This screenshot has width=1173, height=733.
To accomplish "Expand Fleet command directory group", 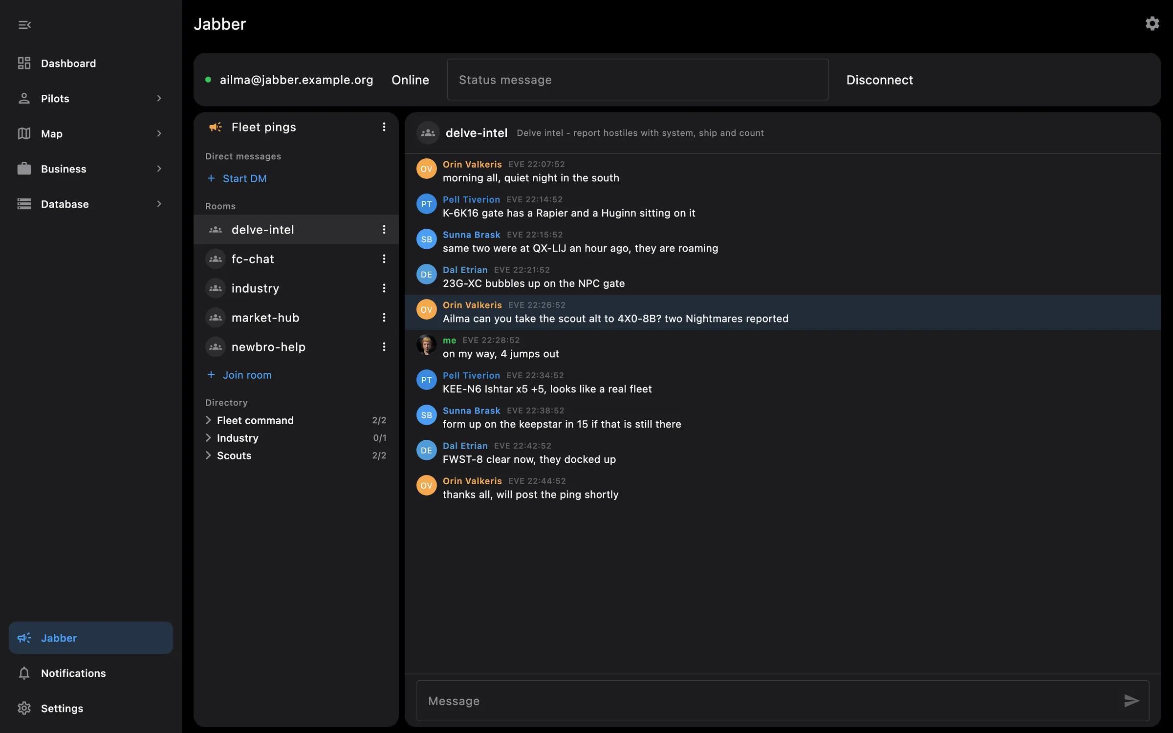I will (296, 420).
